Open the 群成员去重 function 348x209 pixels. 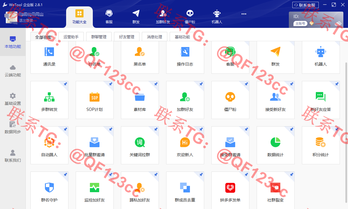click(x=185, y=190)
